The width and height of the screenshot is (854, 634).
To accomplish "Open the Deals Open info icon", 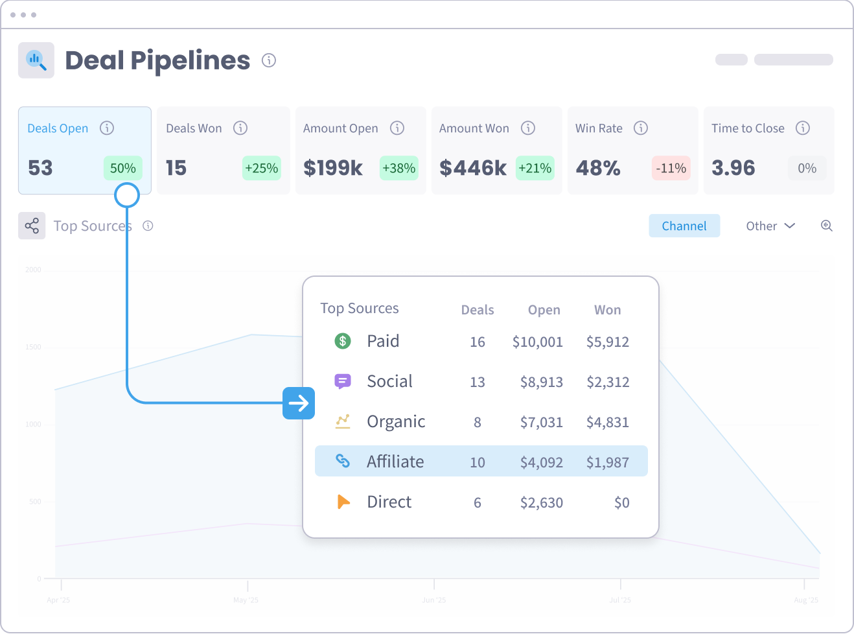I will click(107, 128).
